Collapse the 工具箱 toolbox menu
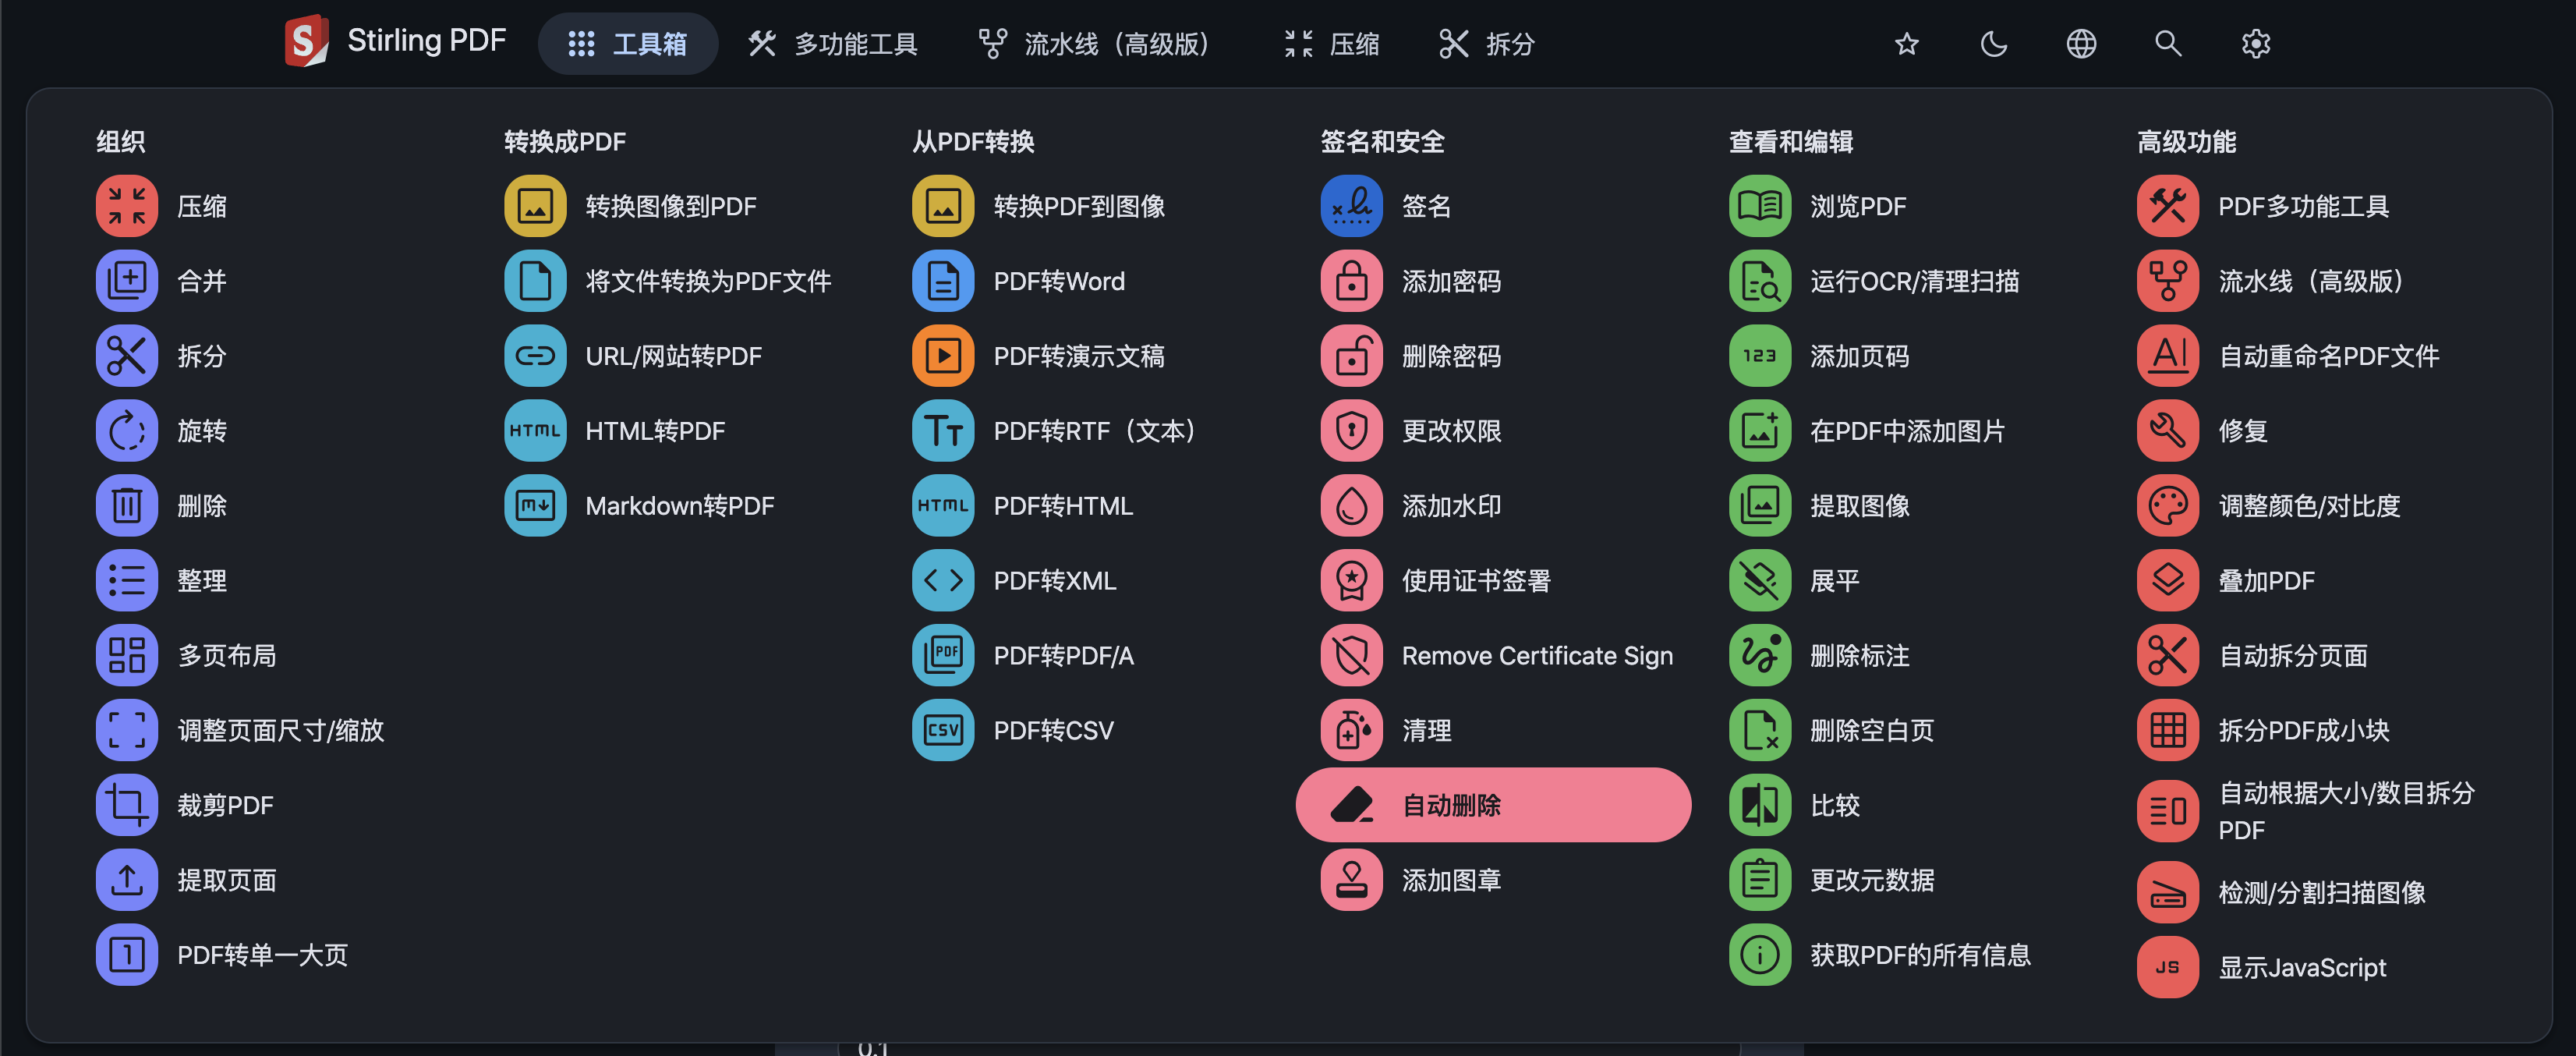Viewport: 2576px width, 1056px height. 628,44
